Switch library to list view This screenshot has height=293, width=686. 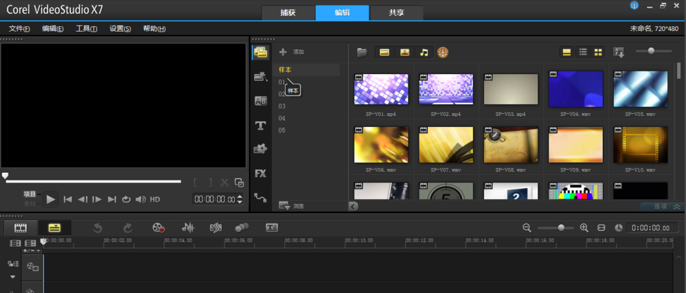(x=583, y=52)
